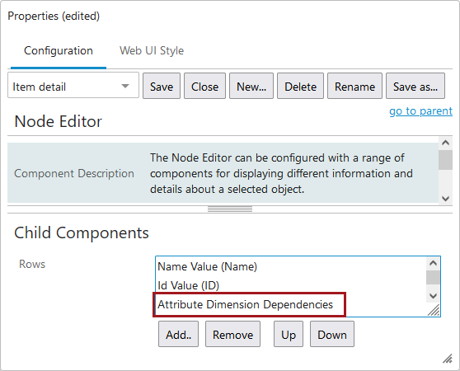Viewport: 460px width, 371px height.
Task: Click the Save button
Action: coord(162,86)
